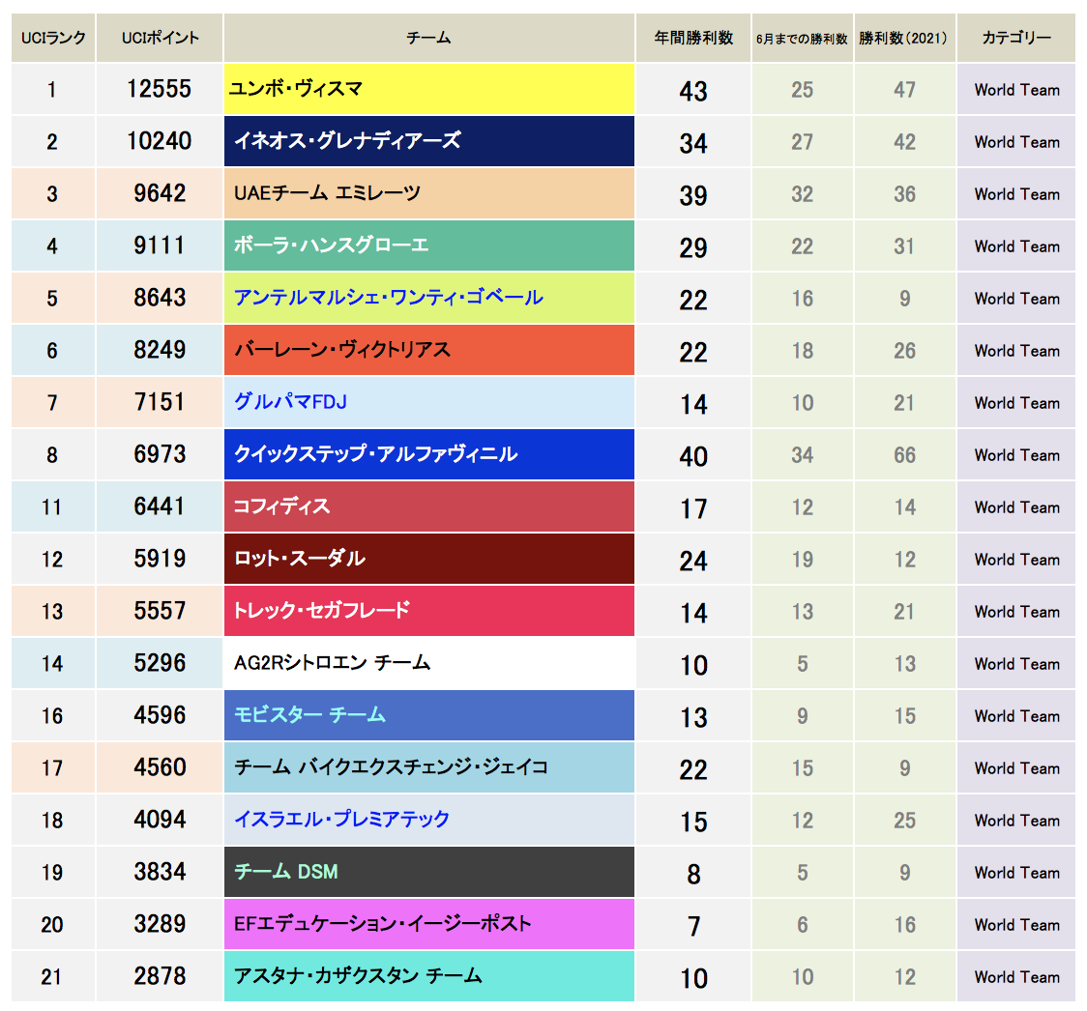The image size is (1087, 1011).
Task: Click UCI points value 3834
Action: 161,872
